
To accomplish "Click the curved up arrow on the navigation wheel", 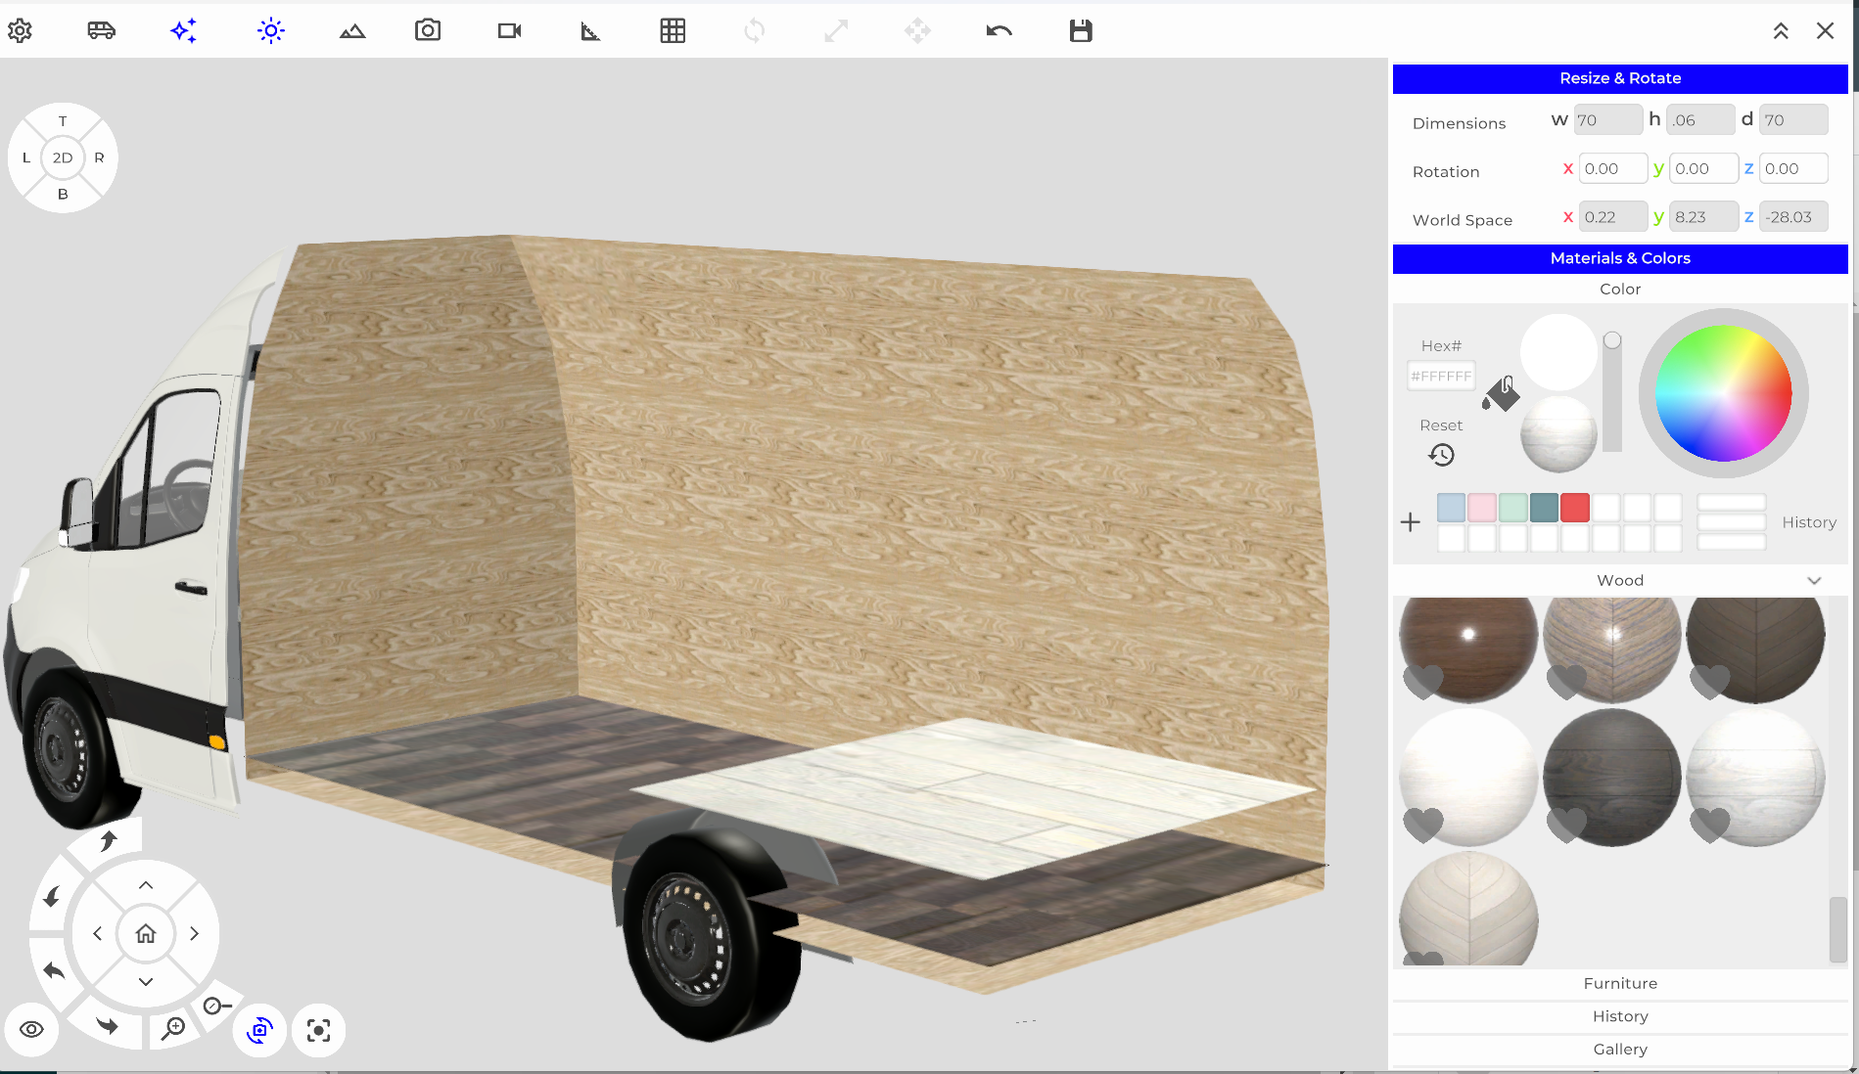I will pyautogui.click(x=109, y=840).
